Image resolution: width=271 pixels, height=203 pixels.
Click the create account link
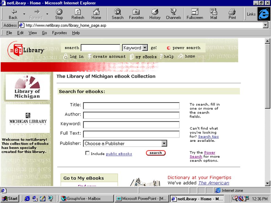click(109, 57)
